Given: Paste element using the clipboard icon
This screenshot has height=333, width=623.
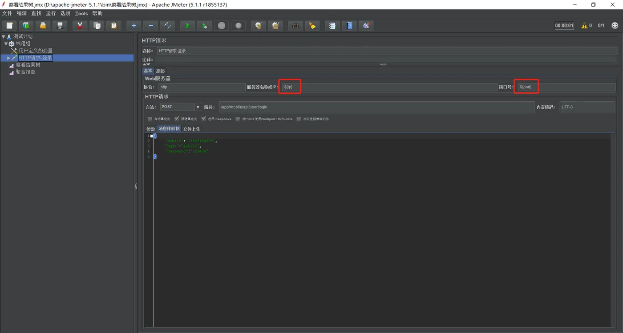Looking at the screenshot, I should point(113,26).
